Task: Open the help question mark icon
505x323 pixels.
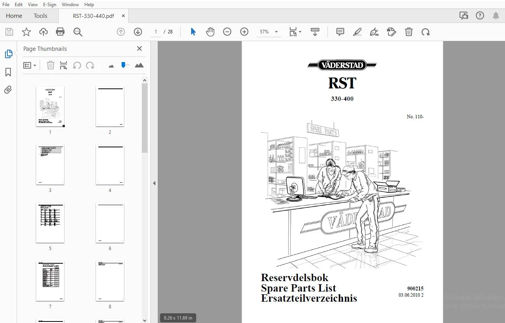Action: 480,16
